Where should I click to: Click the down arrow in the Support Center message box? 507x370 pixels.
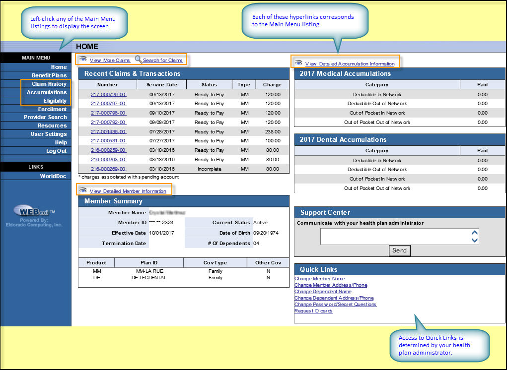(474, 240)
